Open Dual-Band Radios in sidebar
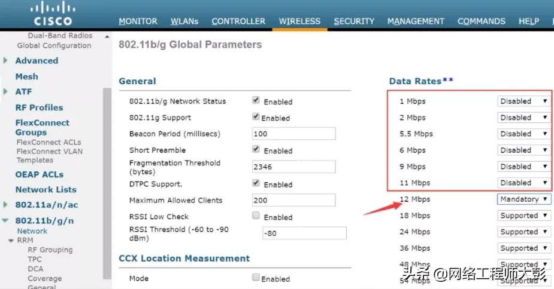 (x=60, y=36)
